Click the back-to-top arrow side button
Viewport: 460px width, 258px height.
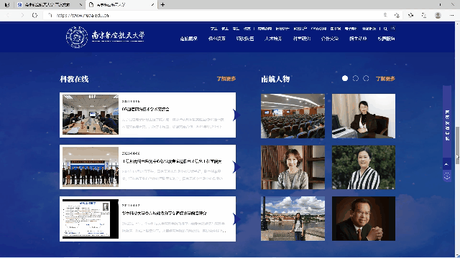447,164
